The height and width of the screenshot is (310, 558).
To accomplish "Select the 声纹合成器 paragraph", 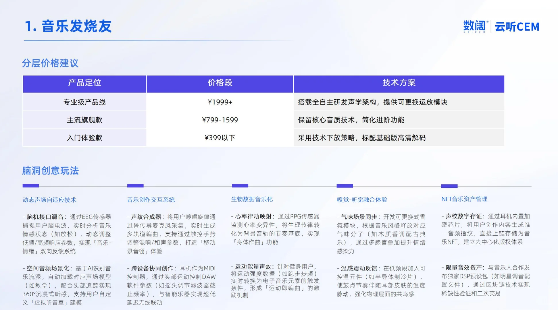I will [171, 234].
